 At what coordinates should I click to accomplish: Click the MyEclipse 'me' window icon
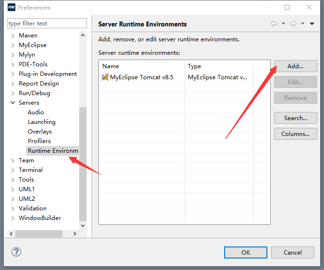[x=12, y=7]
